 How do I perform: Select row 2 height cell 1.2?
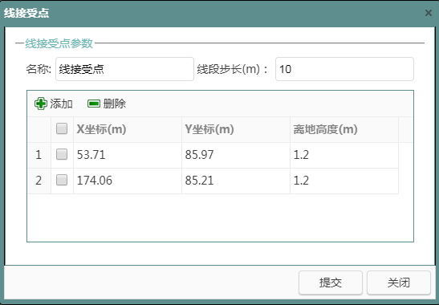pos(344,181)
